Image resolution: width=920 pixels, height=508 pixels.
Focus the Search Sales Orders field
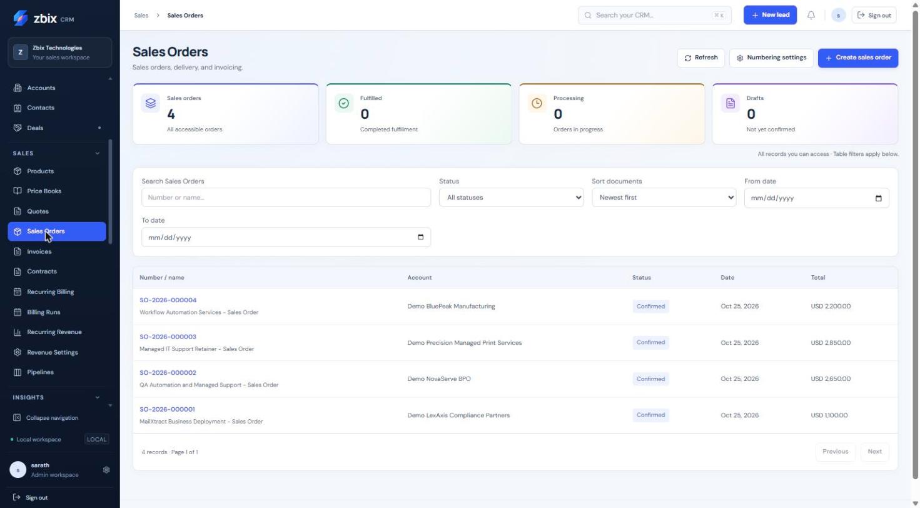(286, 198)
